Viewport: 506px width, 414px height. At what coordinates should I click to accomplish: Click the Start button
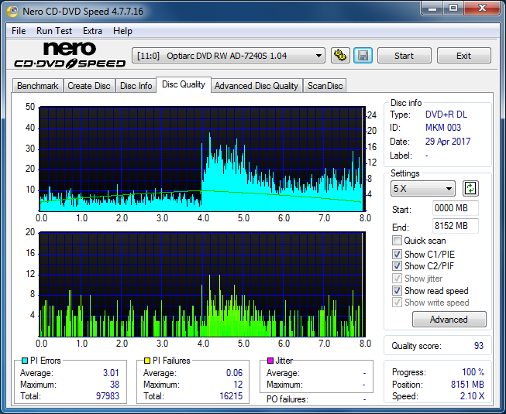click(x=404, y=56)
